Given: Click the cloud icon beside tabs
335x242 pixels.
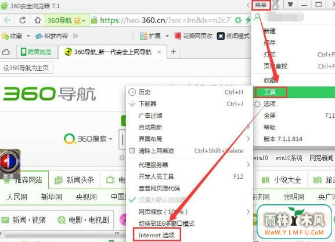Looking at the screenshot, I should [6, 52].
